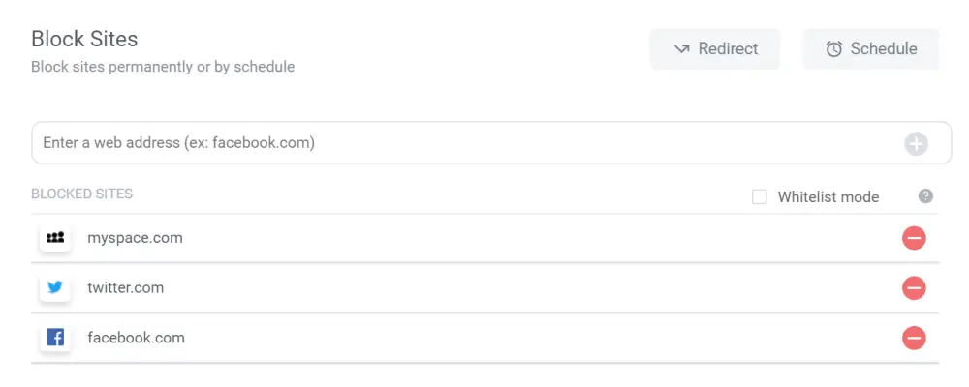This screenshot has height=387, width=969.
Task: Click the redirect arrow icon
Action: [x=681, y=48]
